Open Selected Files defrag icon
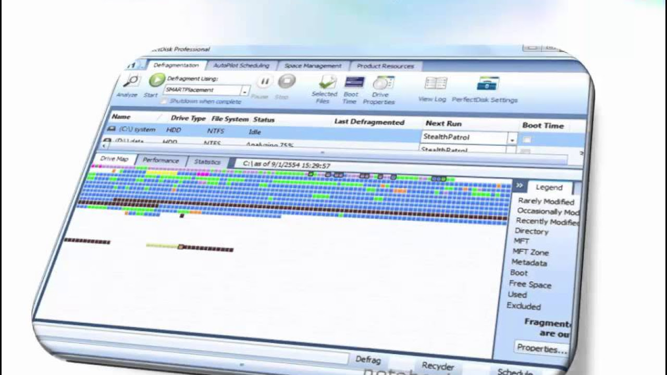 [x=327, y=82]
